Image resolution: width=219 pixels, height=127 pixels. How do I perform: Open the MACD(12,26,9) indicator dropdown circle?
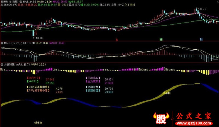tap(2, 43)
